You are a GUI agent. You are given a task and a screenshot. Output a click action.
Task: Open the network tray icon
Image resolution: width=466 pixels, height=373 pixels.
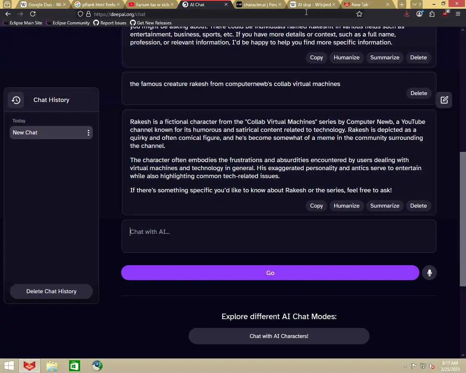pyautogui.click(x=423, y=366)
